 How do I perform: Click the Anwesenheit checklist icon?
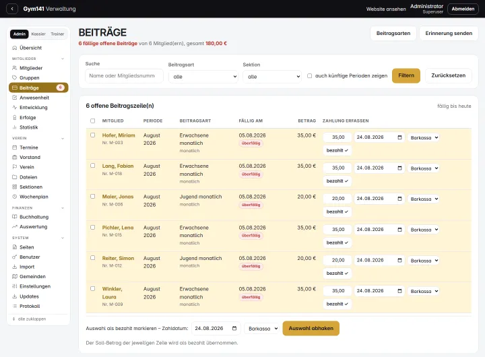coord(14,98)
